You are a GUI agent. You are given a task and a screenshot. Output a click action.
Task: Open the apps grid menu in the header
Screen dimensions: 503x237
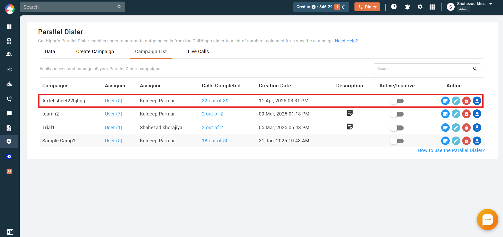click(432, 7)
